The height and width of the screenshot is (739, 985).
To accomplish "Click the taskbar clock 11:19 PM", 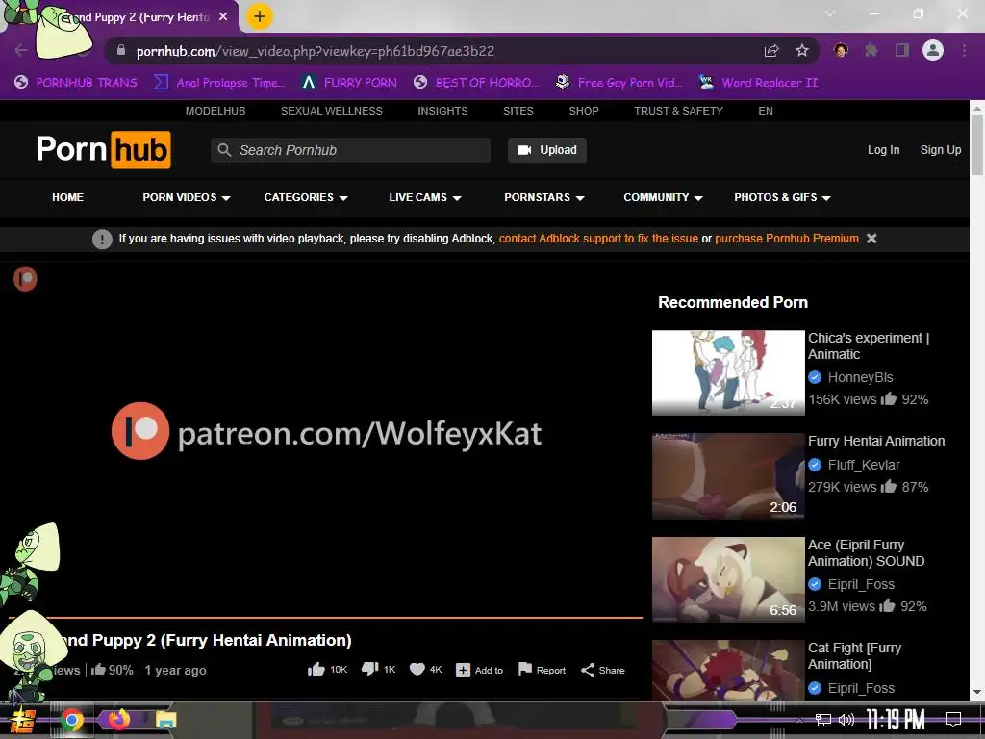I will click(x=896, y=720).
